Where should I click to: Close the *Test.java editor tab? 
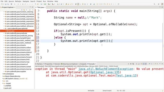[x=45, y=7]
